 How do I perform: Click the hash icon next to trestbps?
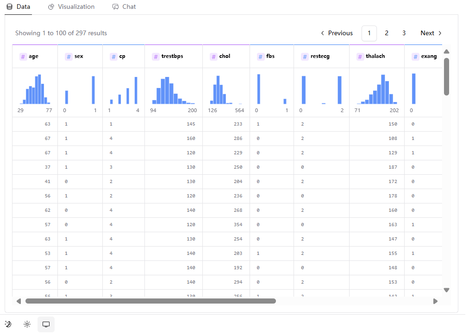click(156, 57)
